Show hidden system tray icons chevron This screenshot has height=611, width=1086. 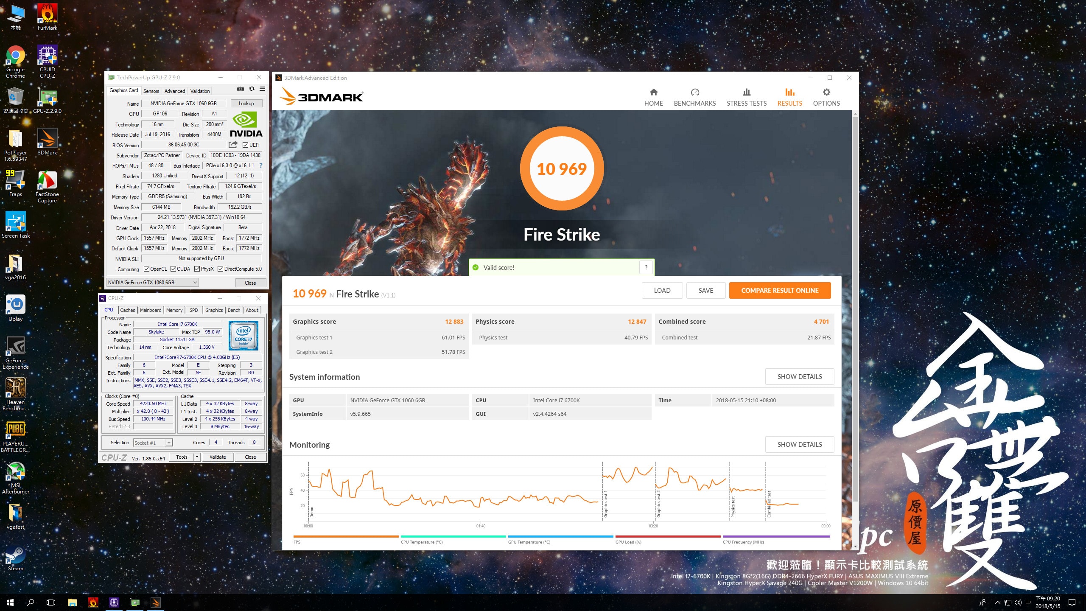click(998, 603)
